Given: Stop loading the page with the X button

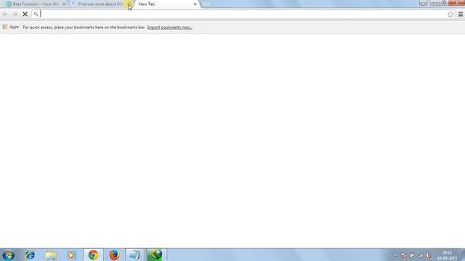Looking at the screenshot, I should (25, 14).
